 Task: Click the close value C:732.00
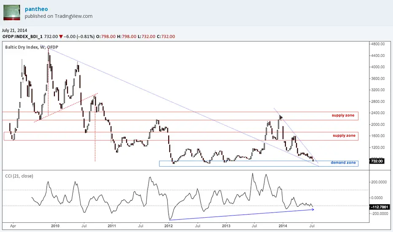pyautogui.click(x=166, y=37)
